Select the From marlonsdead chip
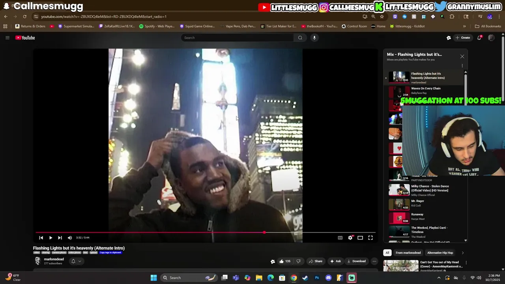Screen dimensions: 505x284 point(408,253)
